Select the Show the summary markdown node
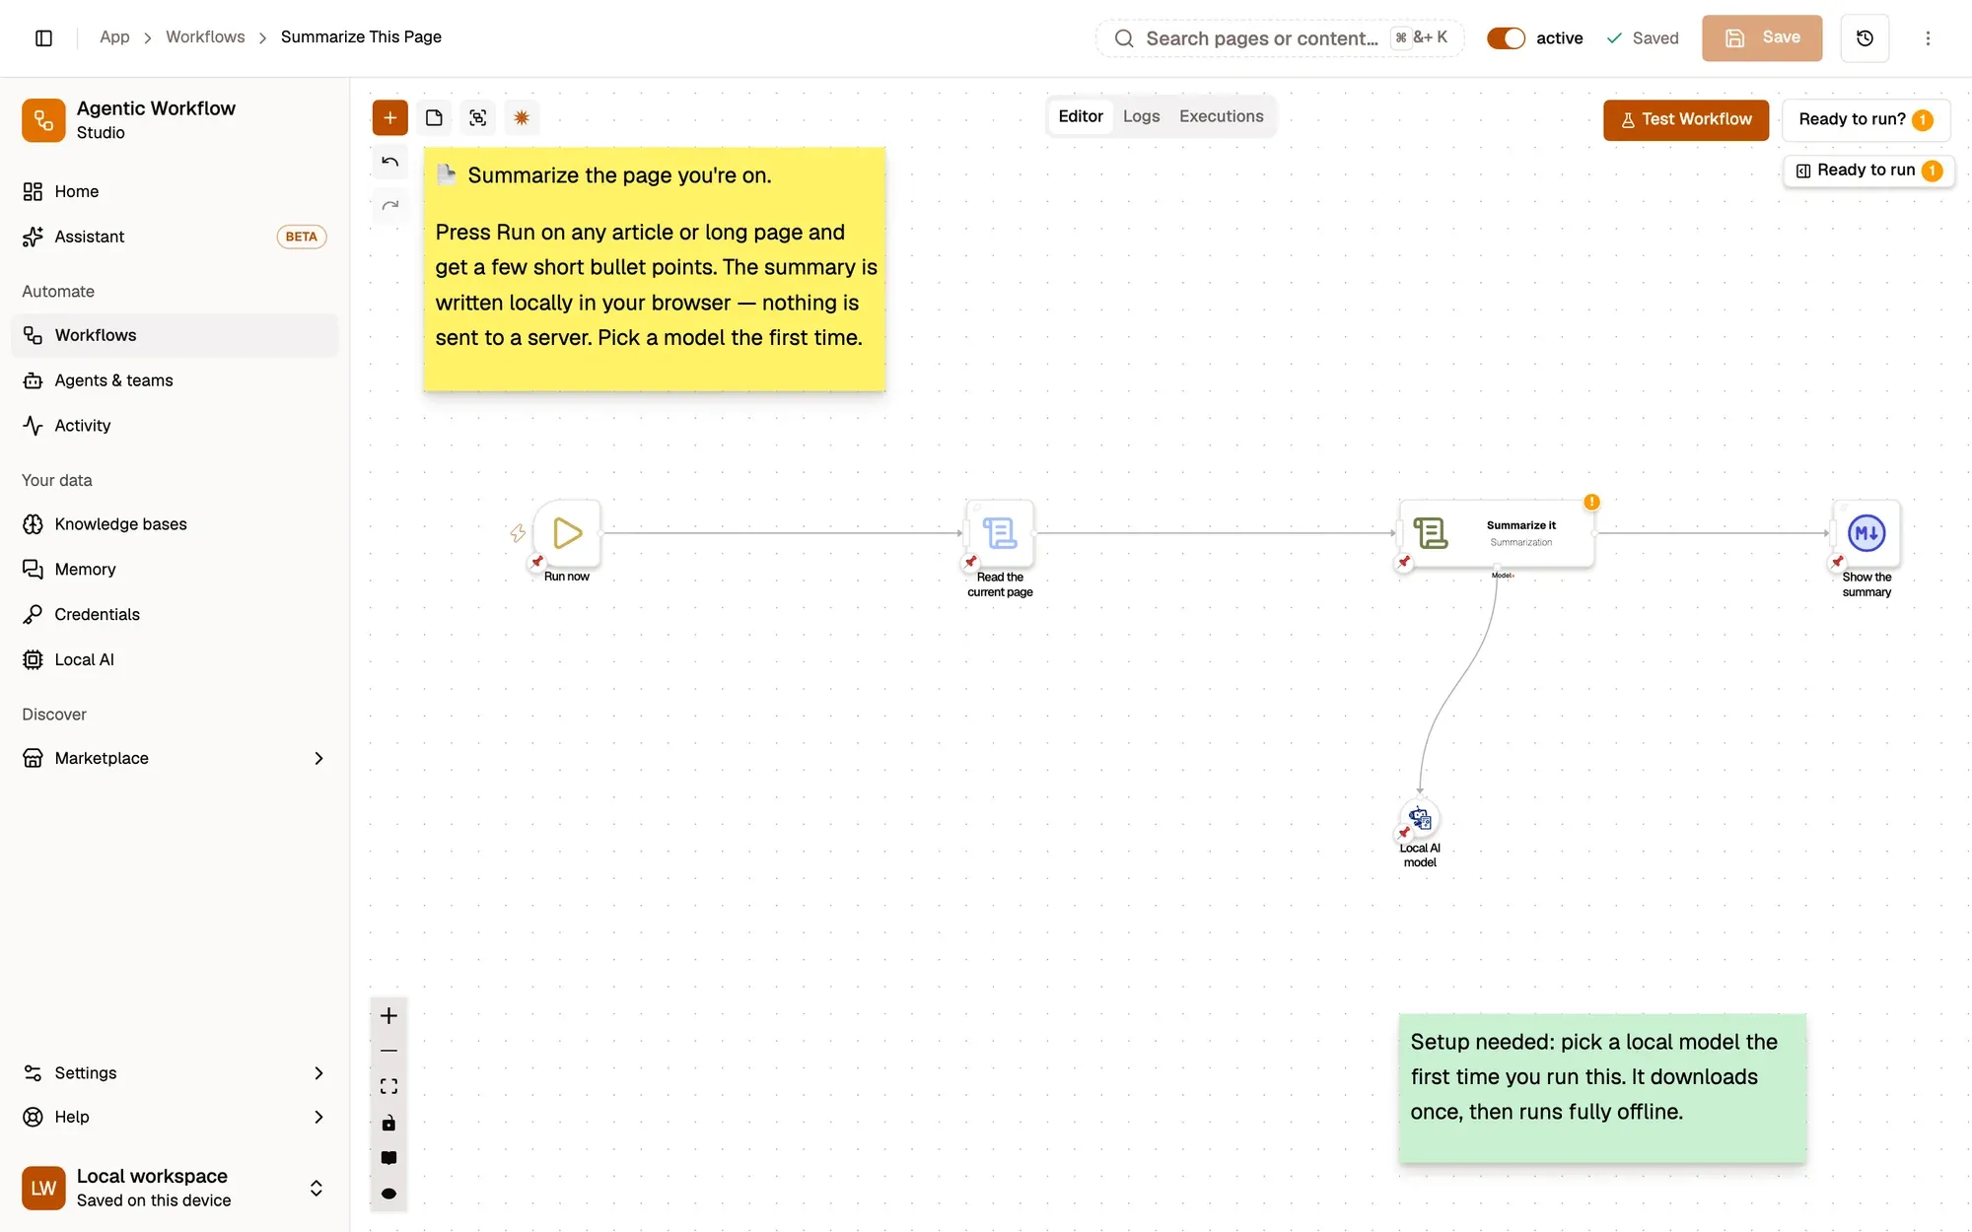Screen dimensions: 1972x1232 [x=1866, y=533]
